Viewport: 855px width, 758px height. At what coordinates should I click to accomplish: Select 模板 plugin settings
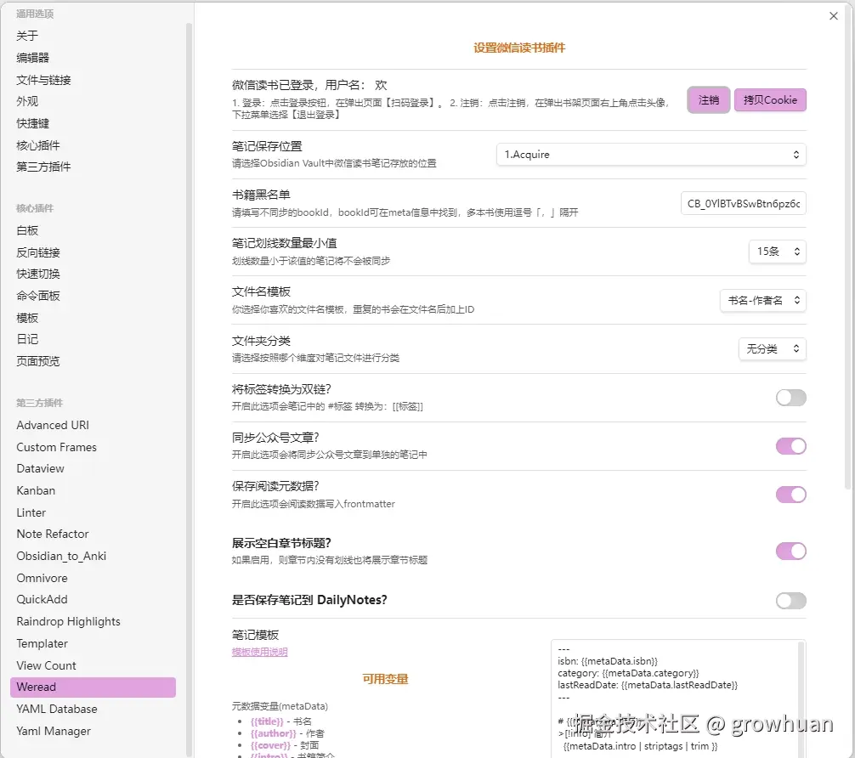tap(27, 318)
